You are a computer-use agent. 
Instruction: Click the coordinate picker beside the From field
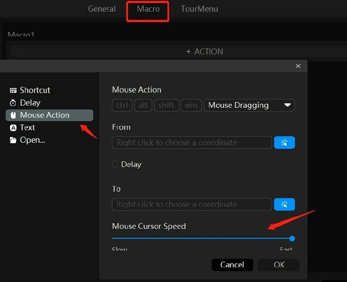point(285,142)
